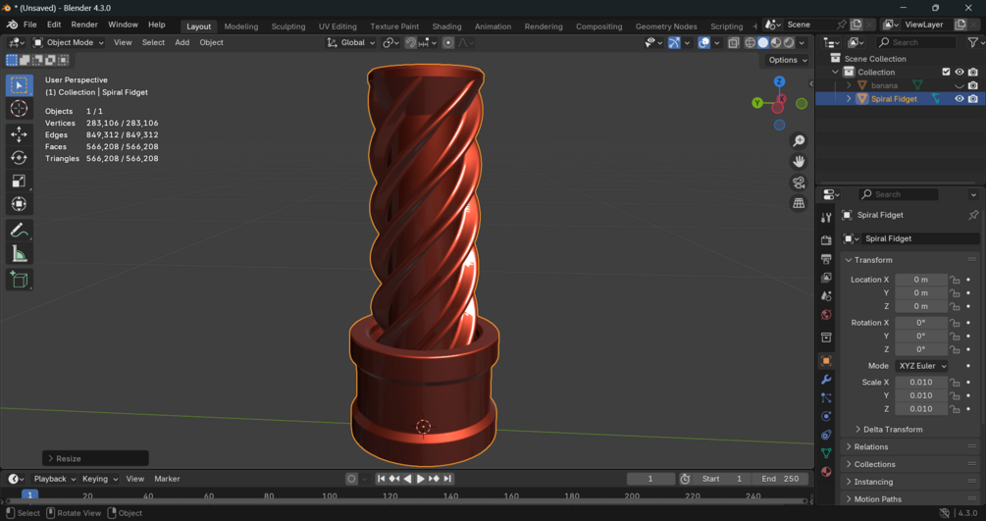The height and width of the screenshot is (521, 986).
Task: Toggle the camera view icon
Action: (x=799, y=182)
